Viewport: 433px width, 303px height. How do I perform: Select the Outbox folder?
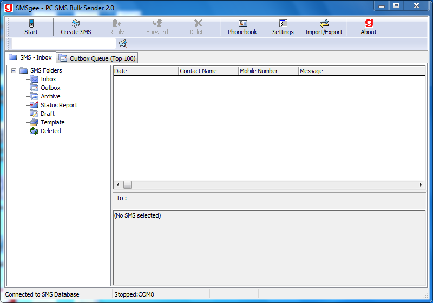click(50, 88)
